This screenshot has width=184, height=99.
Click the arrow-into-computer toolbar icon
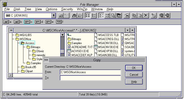(167, 16)
